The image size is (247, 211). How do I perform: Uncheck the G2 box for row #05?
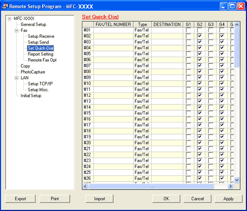pyautogui.click(x=200, y=54)
